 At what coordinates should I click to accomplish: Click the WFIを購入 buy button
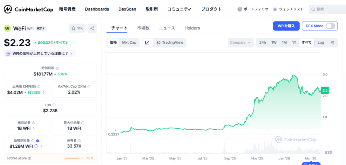click(286, 26)
